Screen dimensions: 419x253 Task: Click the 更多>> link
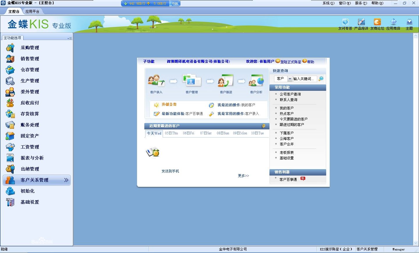point(243,176)
